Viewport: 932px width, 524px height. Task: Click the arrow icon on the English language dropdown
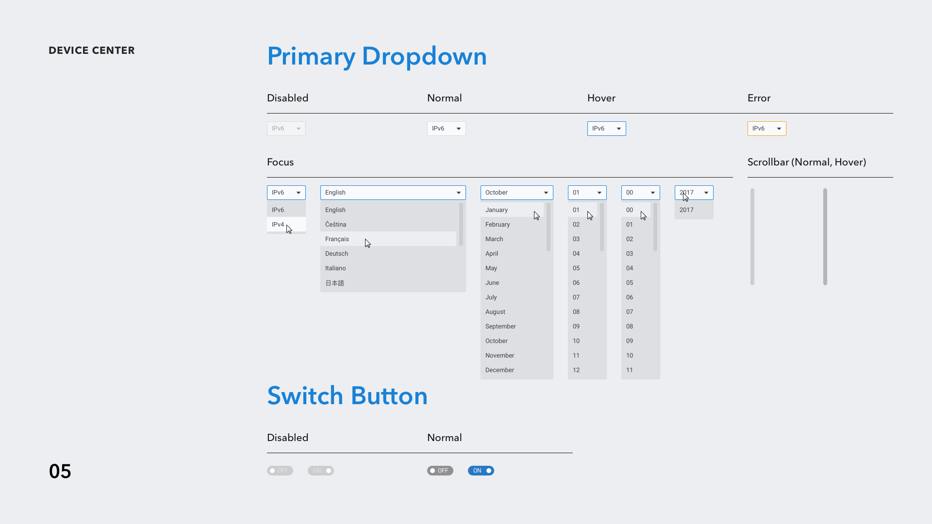pos(459,193)
